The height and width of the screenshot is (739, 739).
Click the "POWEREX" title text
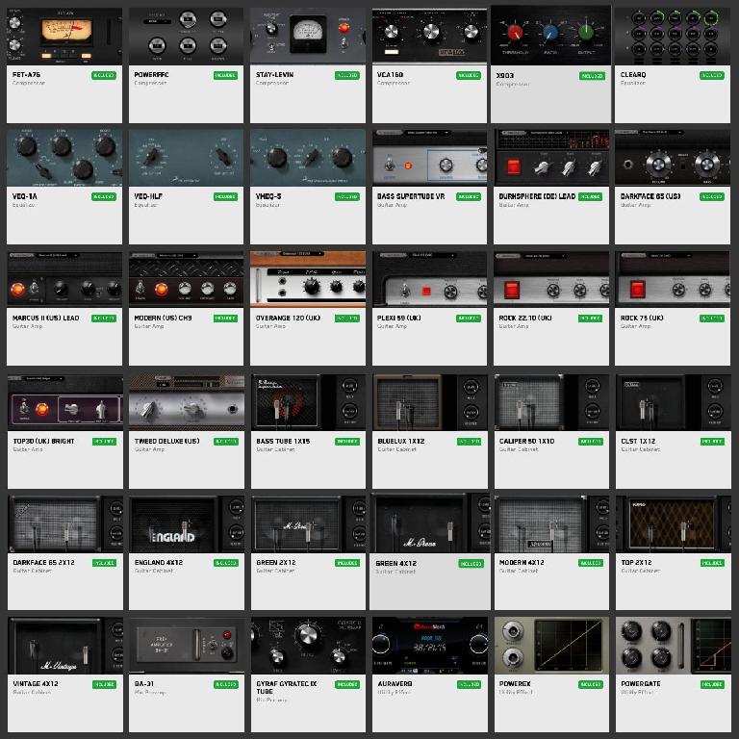(515, 683)
